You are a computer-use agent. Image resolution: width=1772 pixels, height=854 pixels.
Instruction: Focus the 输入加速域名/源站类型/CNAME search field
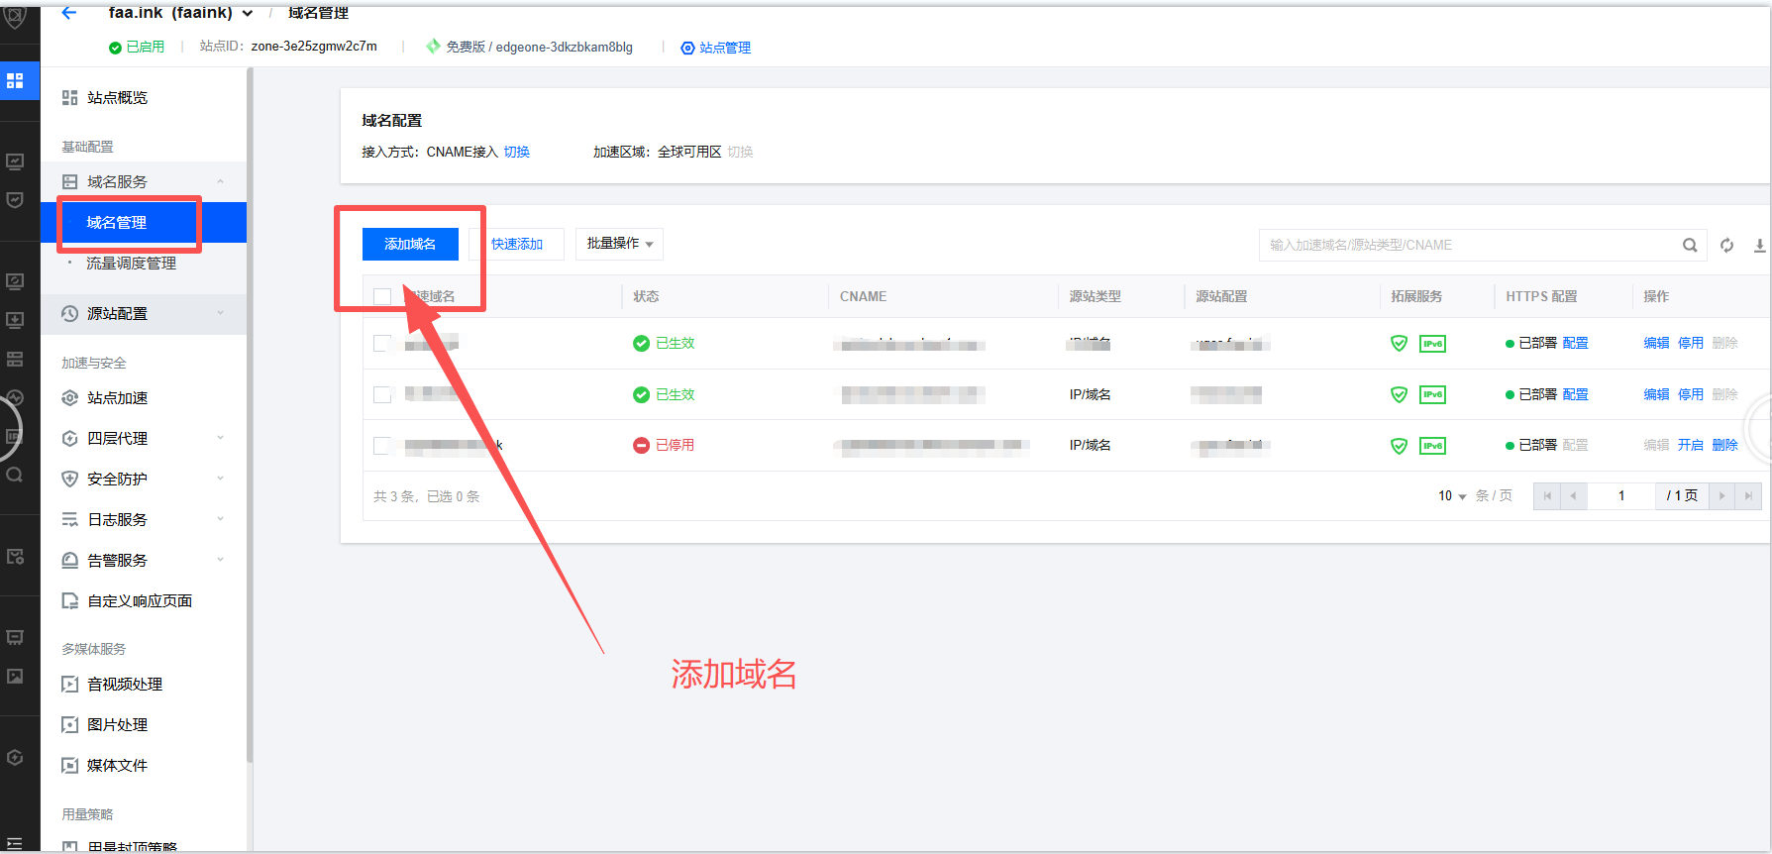coord(1470,245)
